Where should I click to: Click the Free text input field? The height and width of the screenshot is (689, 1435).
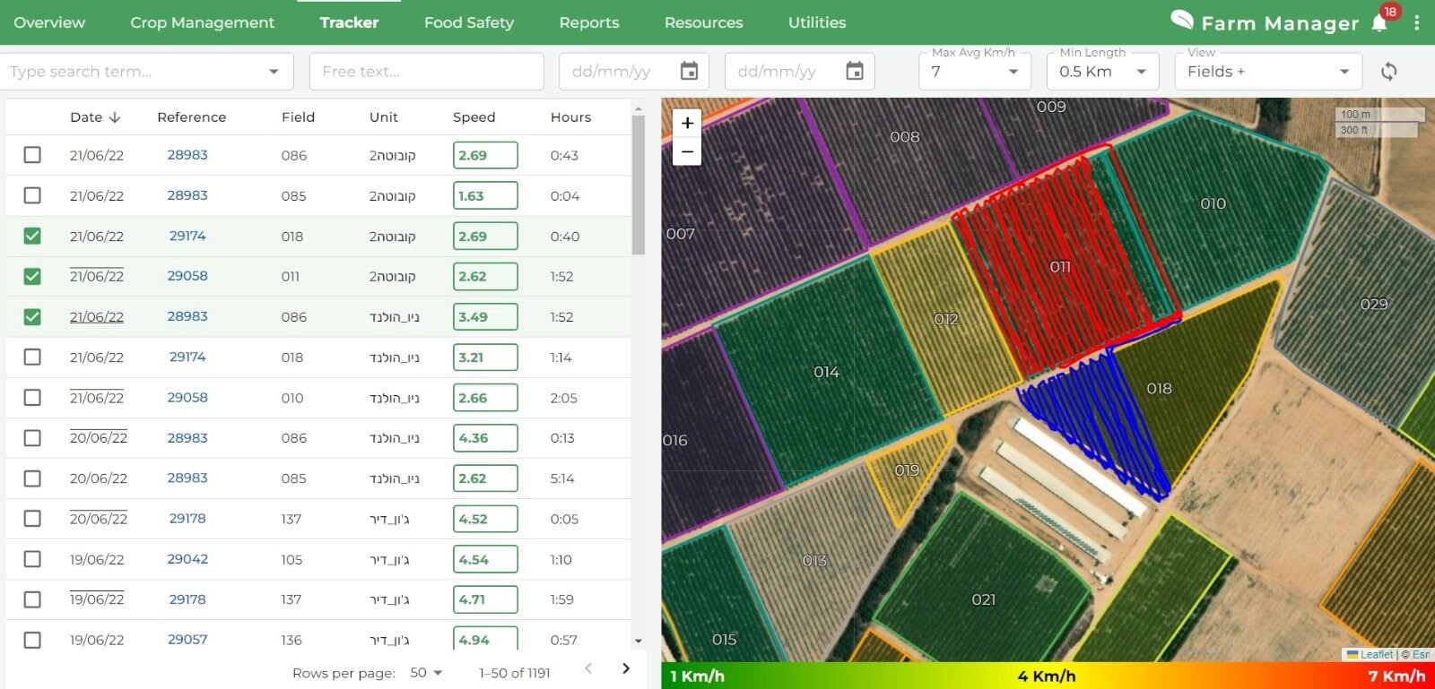coord(426,72)
